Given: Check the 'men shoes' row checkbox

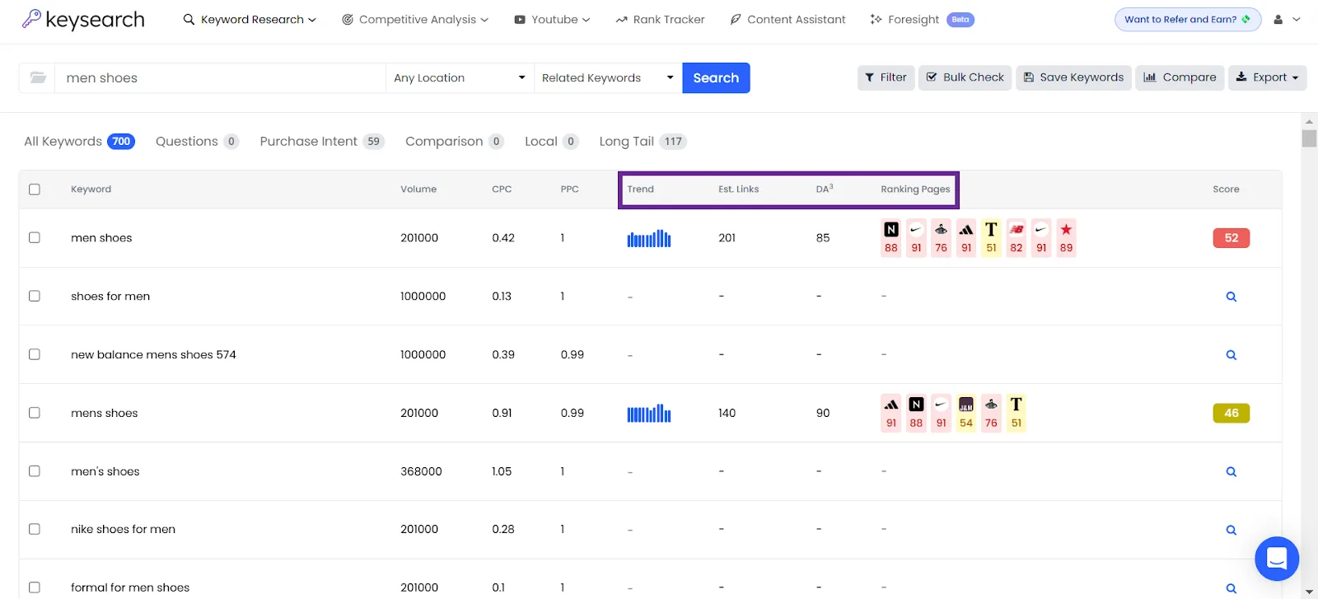Looking at the screenshot, I should point(35,237).
